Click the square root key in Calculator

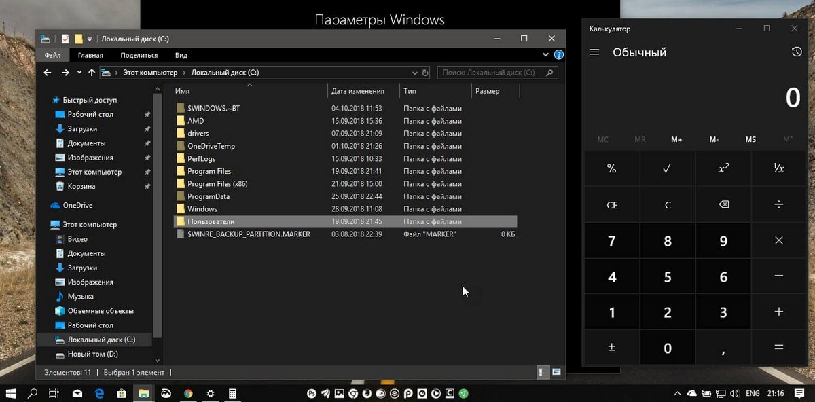668,168
